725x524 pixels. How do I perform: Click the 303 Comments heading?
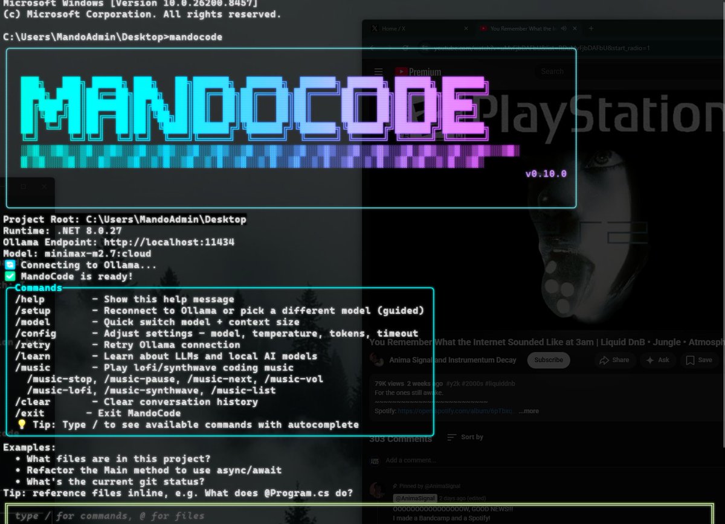(401, 439)
